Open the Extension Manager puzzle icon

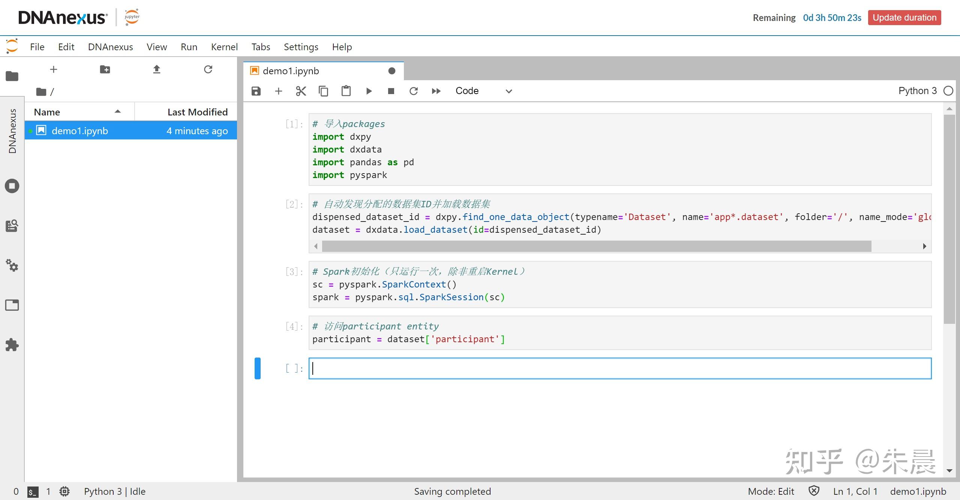click(12, 345)
